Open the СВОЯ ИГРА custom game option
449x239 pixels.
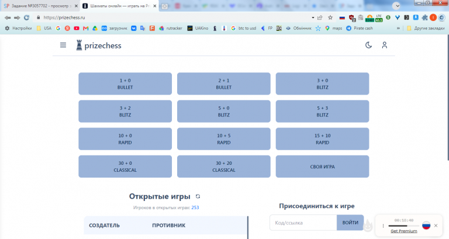[323, 167]
